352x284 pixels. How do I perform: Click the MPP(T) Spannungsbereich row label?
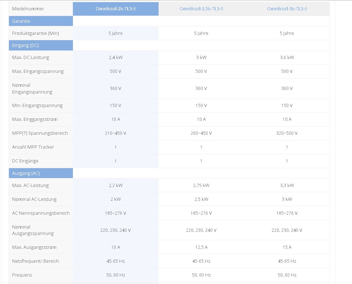coord(40,133)
